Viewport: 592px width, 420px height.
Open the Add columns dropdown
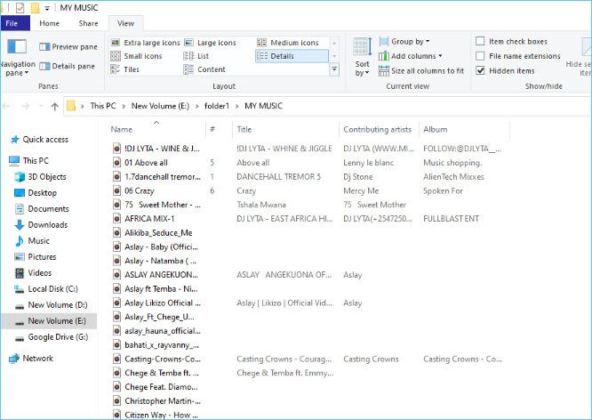coord(412,56)
